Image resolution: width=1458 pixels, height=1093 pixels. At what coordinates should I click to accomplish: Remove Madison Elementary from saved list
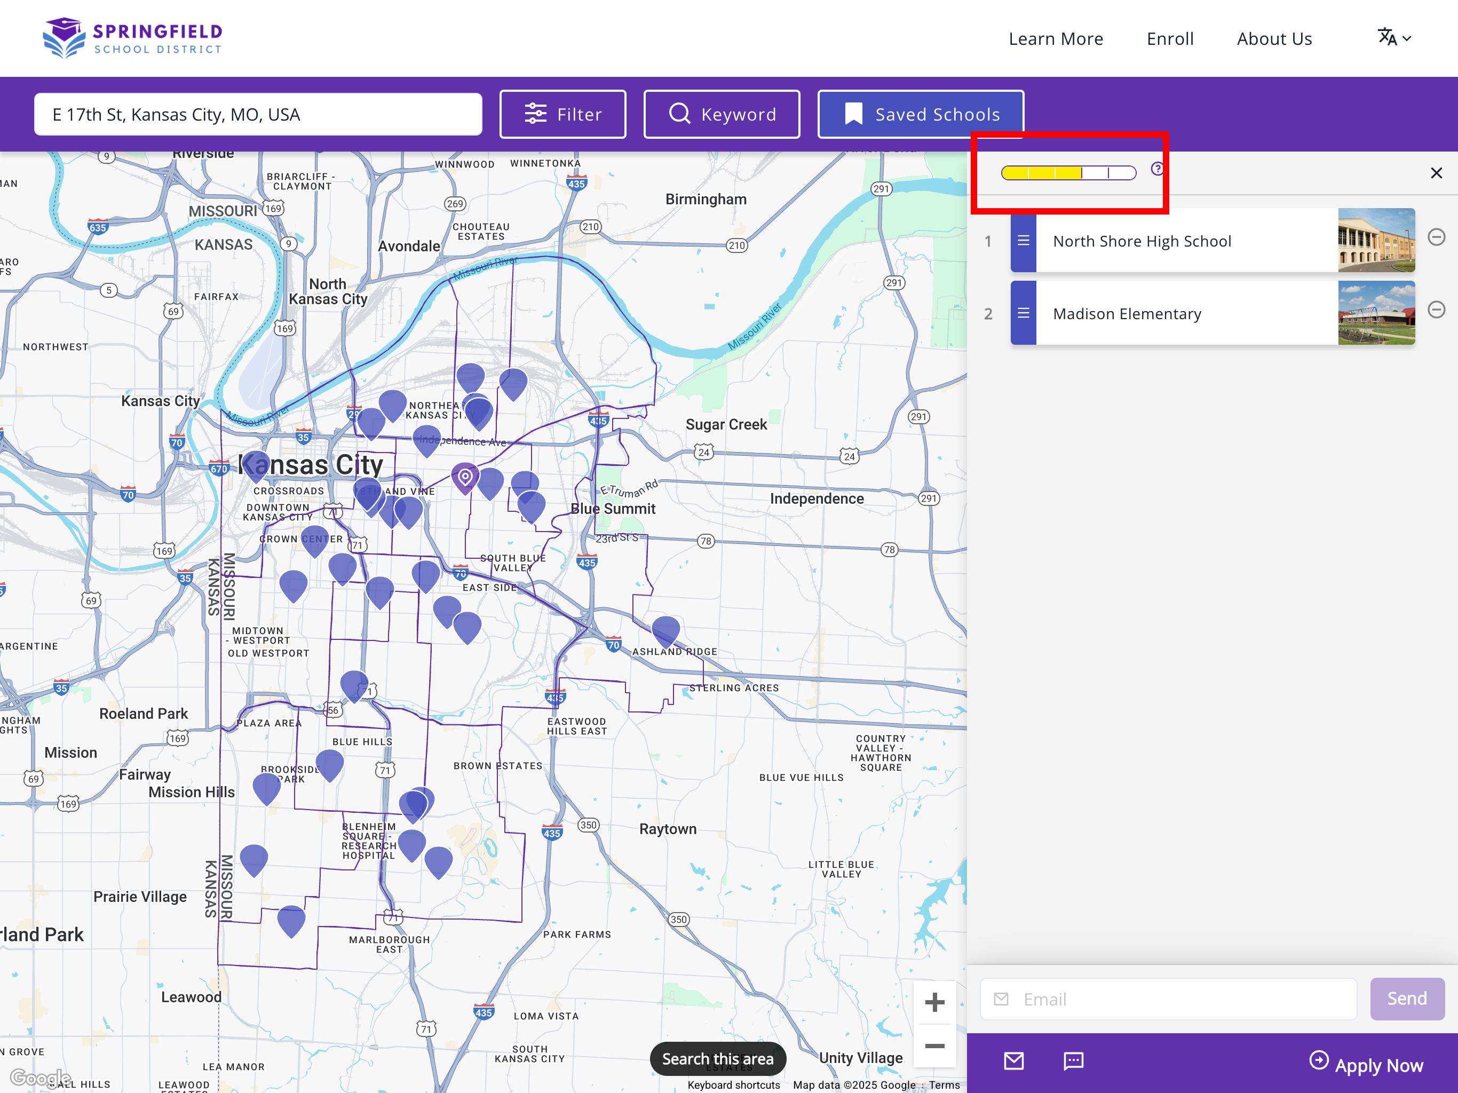(x=1436, y=310)
